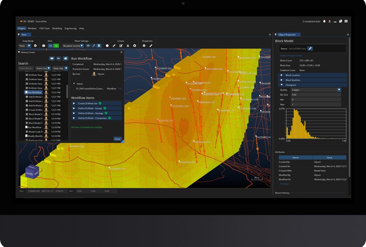Select the filled circle point create tool
Viewport: 366px width, 247px height.
tap(107, 45)
